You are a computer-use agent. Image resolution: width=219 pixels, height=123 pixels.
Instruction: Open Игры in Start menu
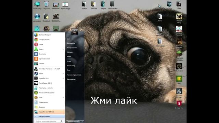(x=69, y=61)
